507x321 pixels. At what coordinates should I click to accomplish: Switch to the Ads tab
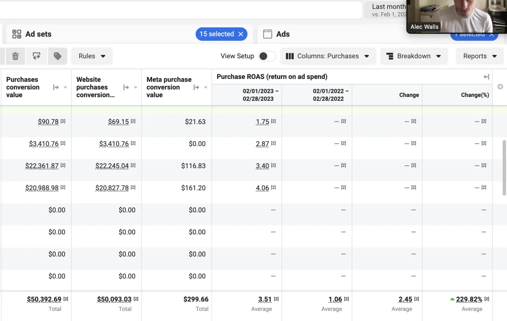pyautogui.click(x=283, y=34)
